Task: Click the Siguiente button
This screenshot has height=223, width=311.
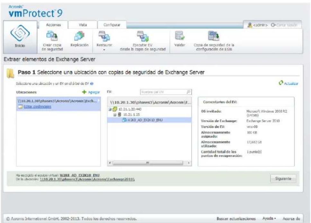Action: point(283,178)
